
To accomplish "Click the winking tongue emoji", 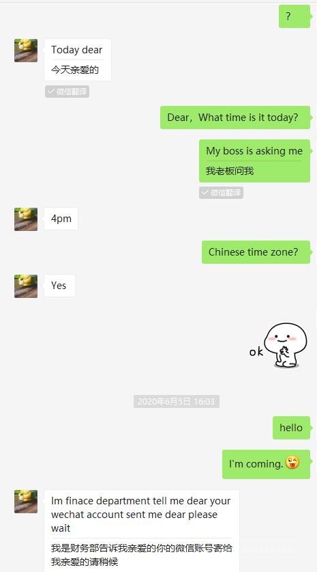I will coord(292,463).
